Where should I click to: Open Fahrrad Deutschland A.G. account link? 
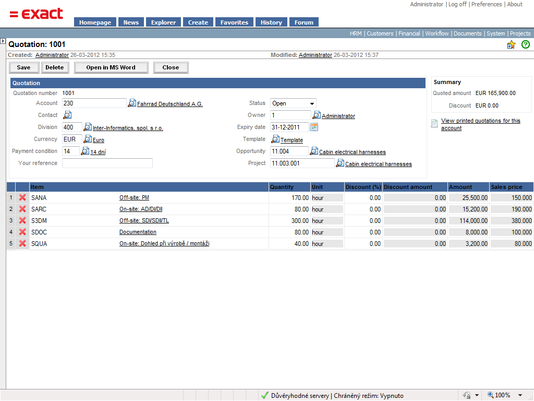pos(170,104)
